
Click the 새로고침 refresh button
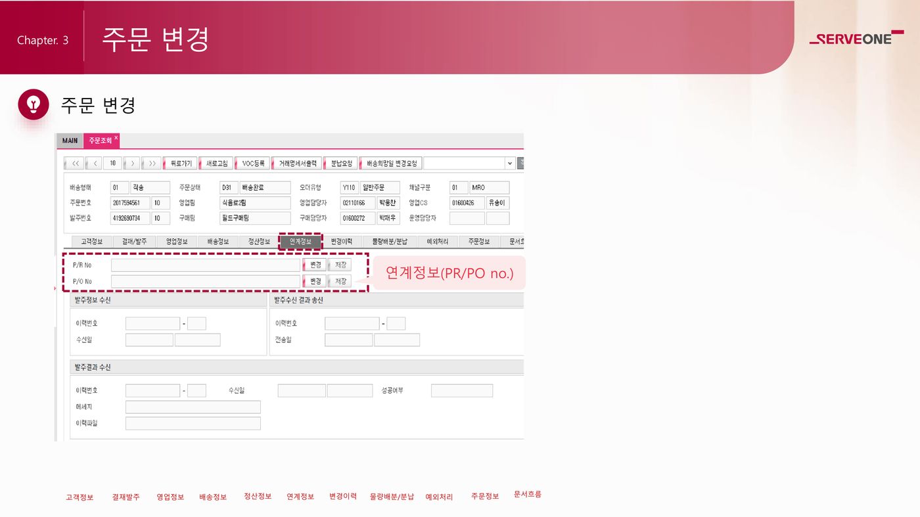pyautogui.click(x=216, y=163)
